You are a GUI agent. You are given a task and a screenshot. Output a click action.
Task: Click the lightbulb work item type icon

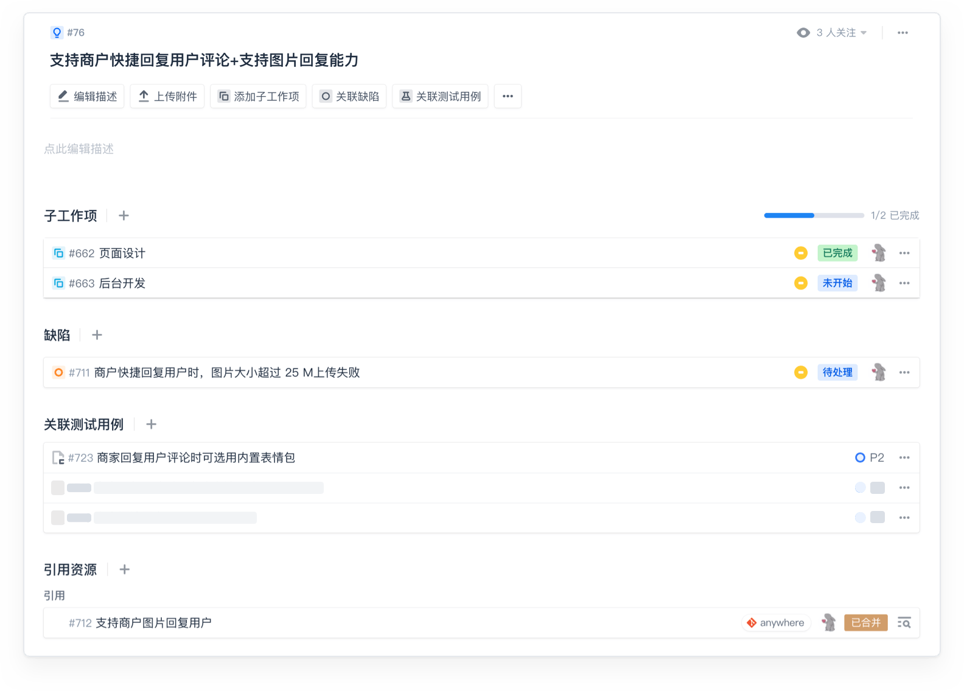57,33
